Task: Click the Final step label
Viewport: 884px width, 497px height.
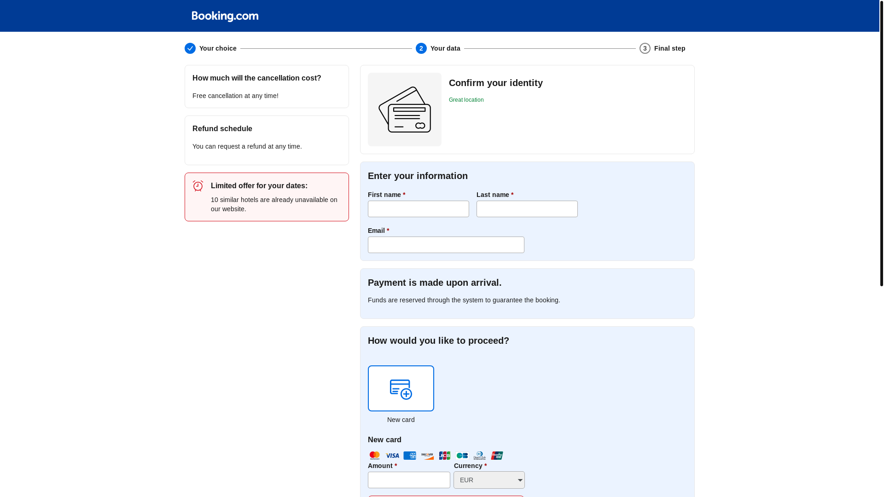Action: [x=669, y=48]
